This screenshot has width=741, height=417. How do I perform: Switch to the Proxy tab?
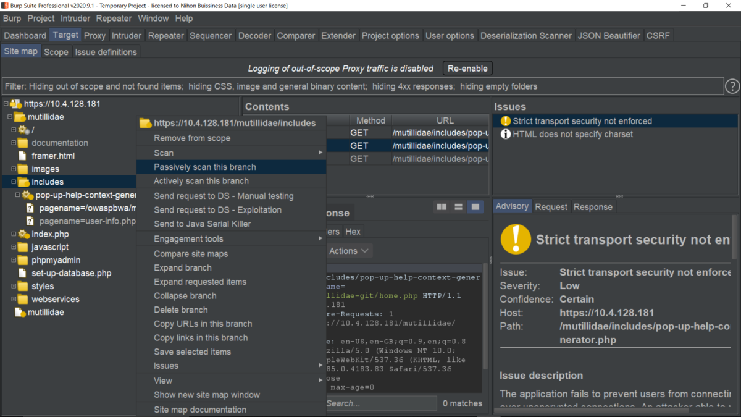pyautogui.click(x=94, y=35)
